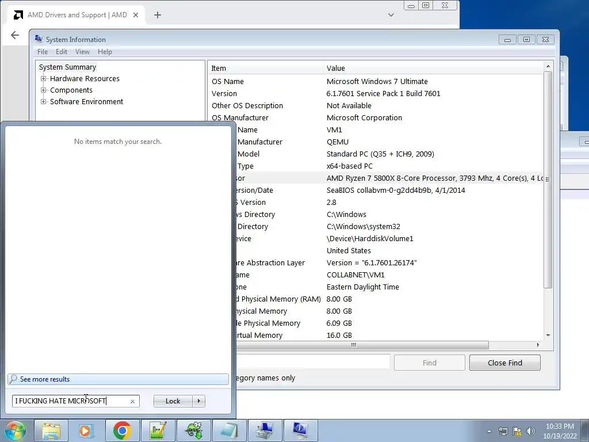Screen dimensions: 589x442
Task: Click the Find what input field
Action: point(313,363)
